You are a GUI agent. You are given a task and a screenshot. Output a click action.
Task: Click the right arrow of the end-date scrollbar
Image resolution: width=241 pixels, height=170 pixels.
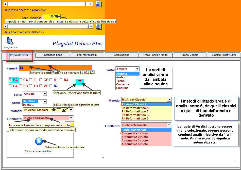[x=91, y=26]
